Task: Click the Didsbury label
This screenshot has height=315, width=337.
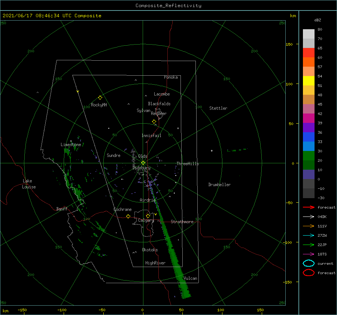Action: (x=142, y=168)
